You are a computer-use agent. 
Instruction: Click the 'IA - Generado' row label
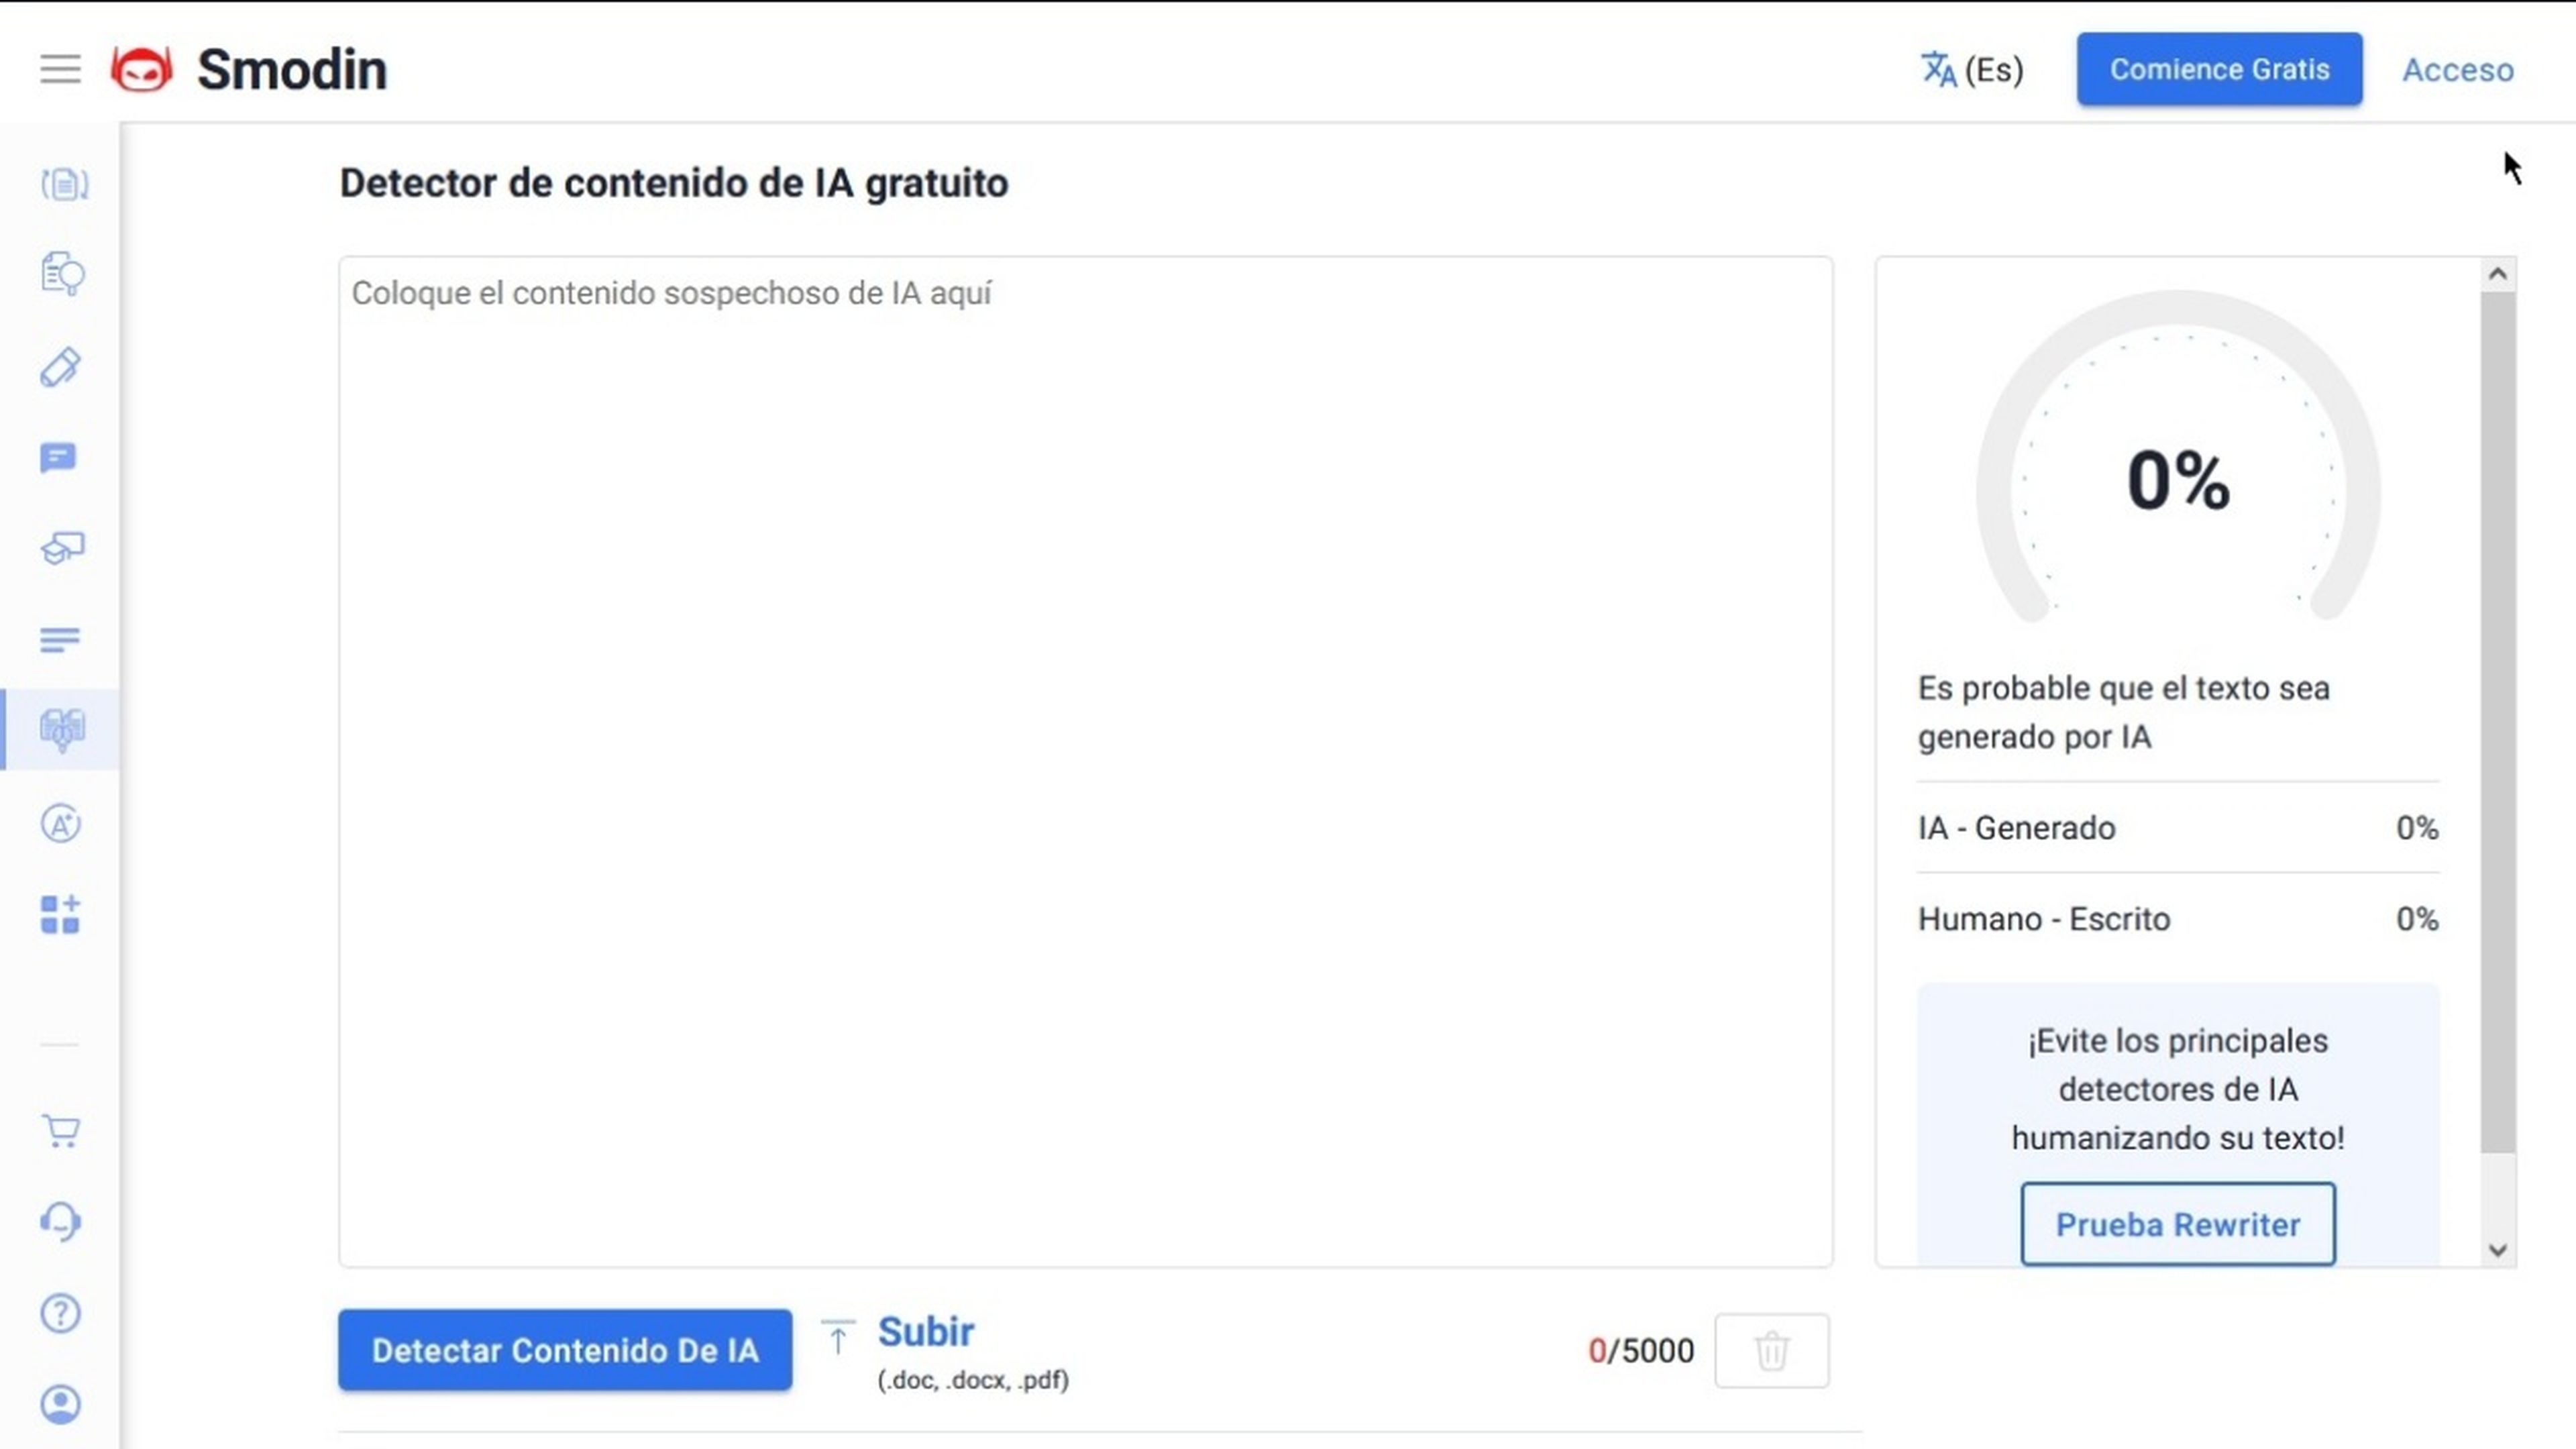[2016, 828]
